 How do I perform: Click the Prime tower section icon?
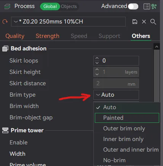pyautogui.click(x=5, y=130)
